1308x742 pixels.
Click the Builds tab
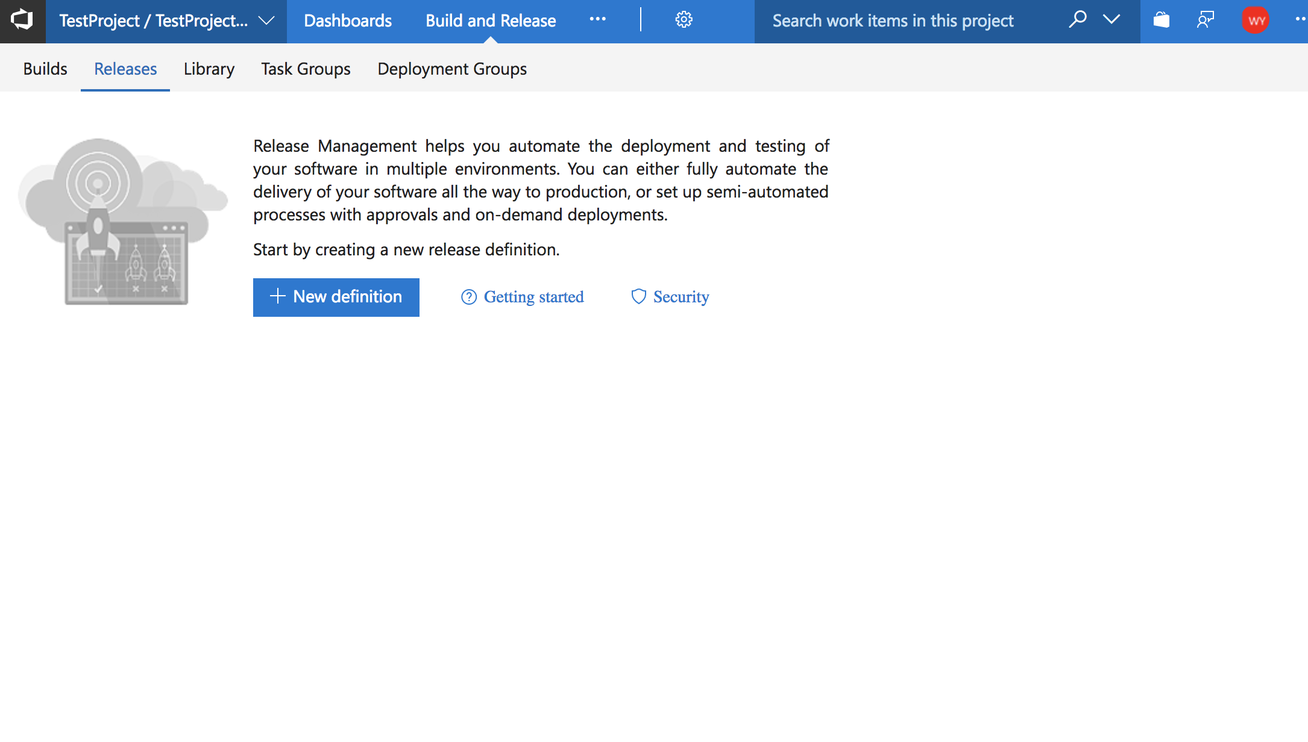click(x=44, y=68)
